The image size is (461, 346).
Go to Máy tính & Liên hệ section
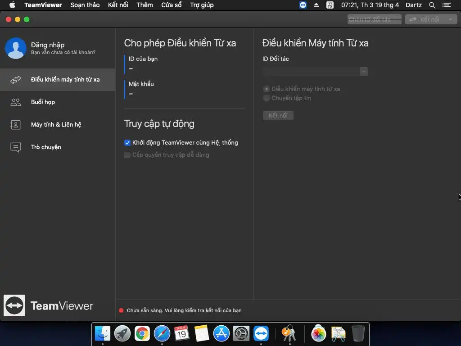pyautogui.click(x=58, y=125)
